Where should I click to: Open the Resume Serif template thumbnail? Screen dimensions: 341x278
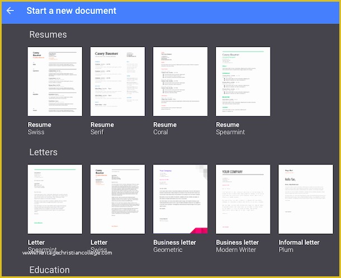tap(117, 82)
